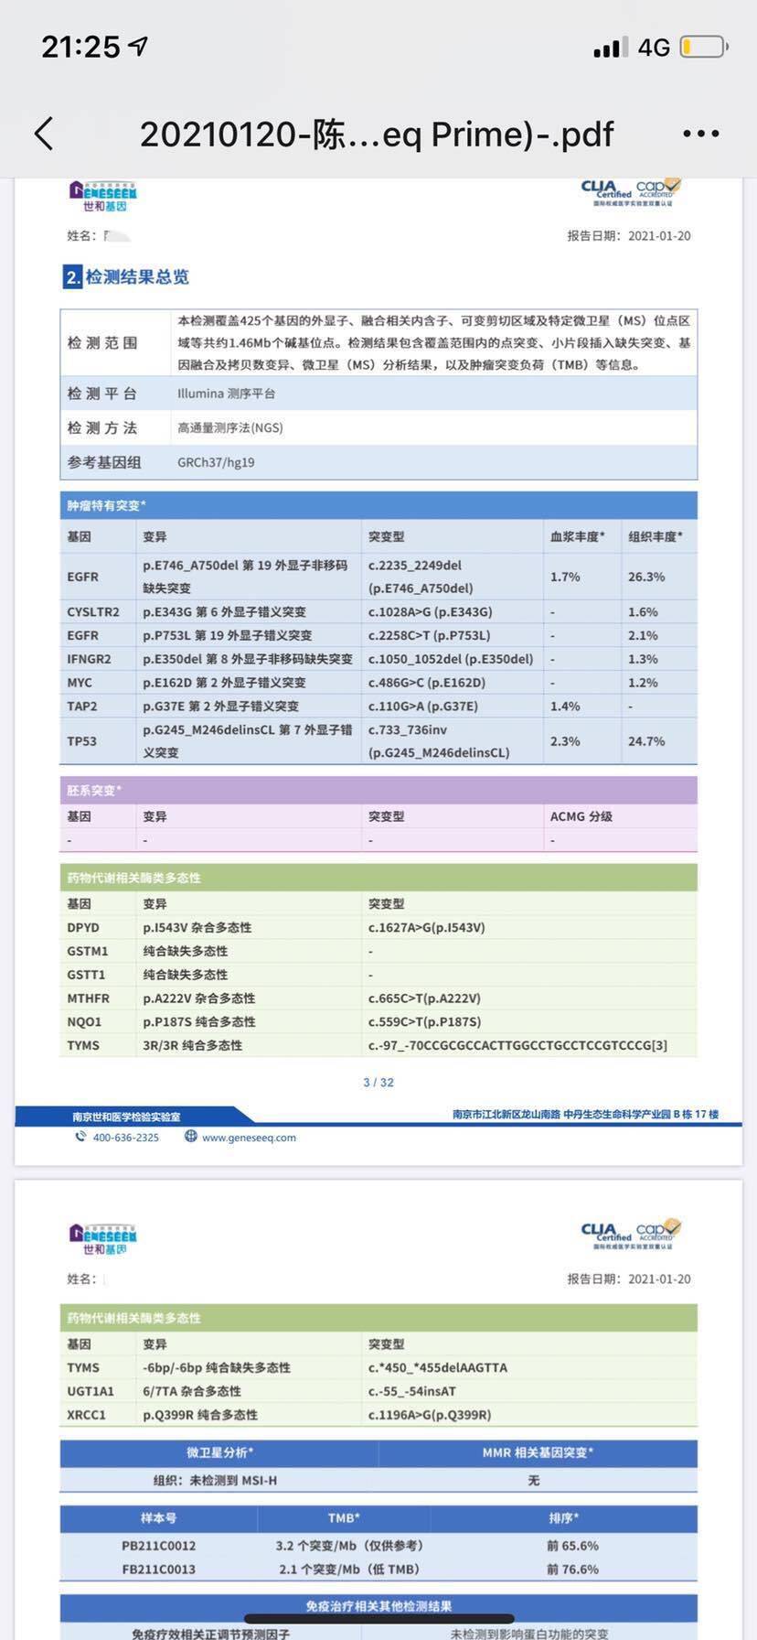Select the 肿瘤特有突变 table header
This screenshot has height=1640, width=757.
(x=106, y=505)
